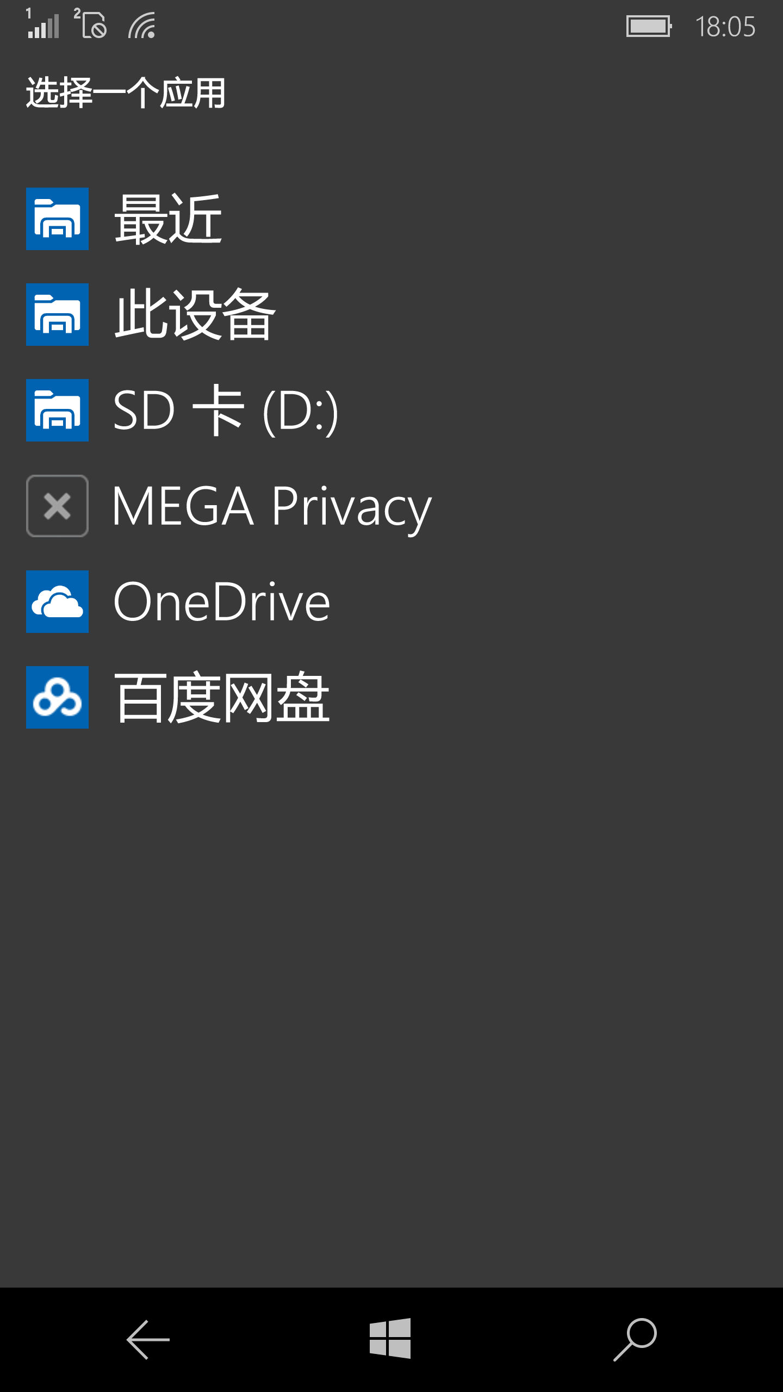Select 百度网盘 from the app list

(x=221, y=698)
